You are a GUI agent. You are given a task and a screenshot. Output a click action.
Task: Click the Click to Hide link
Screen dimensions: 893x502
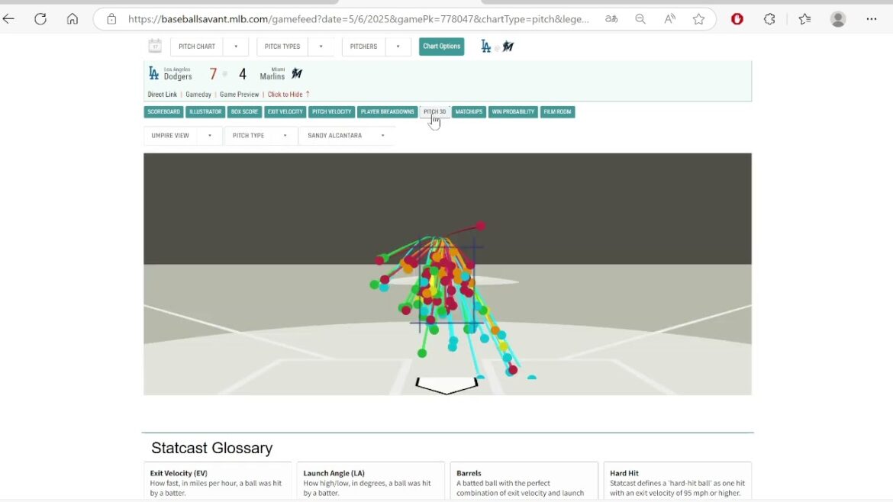coord(286,94)
